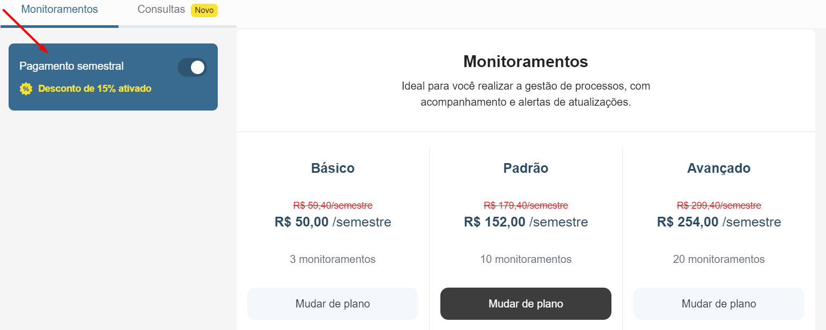Switch to the Monitoramentos tab

pos(60,9)
